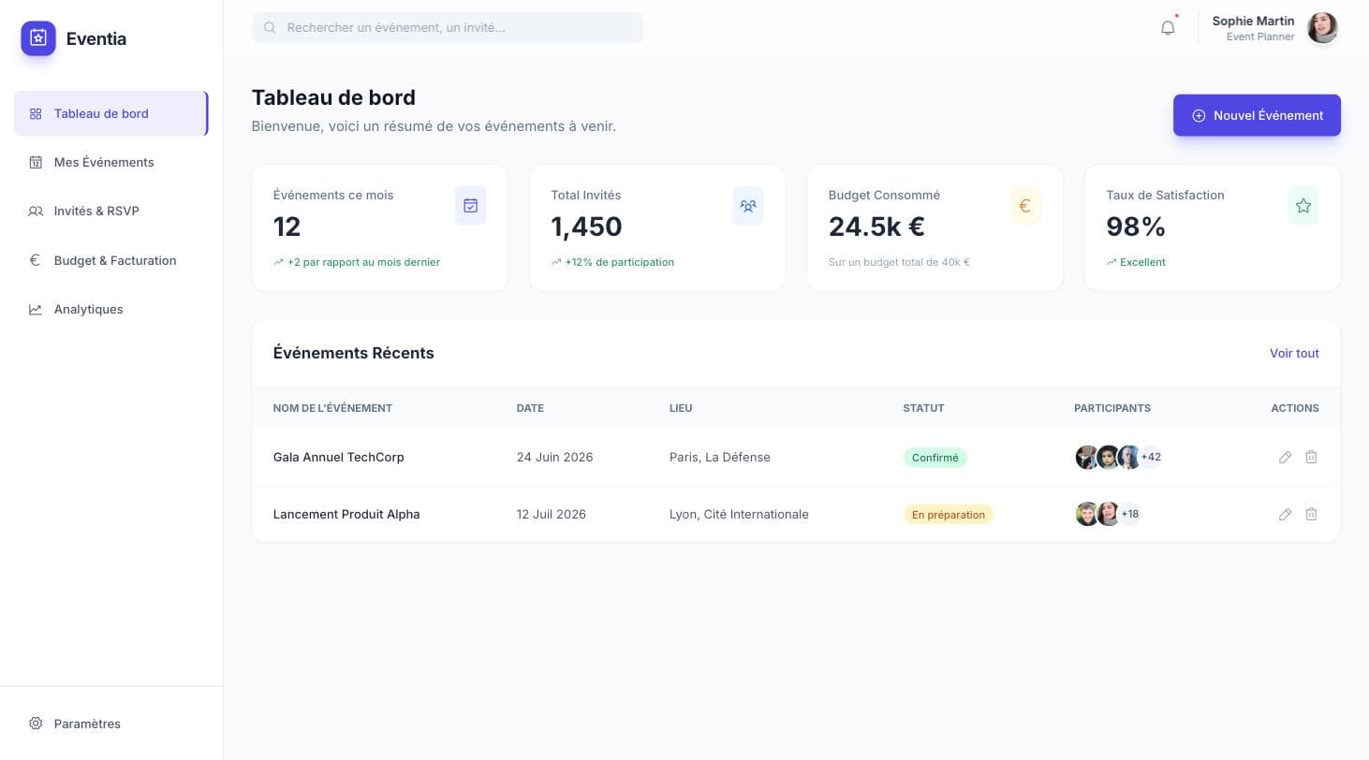Click the Excellent satisfaction label
The height and width of the screenshot is (760, 1369).
click(1142, 263)
